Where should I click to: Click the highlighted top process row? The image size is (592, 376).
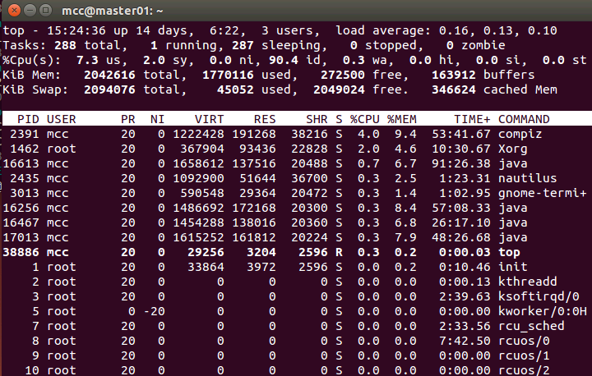(296, 252)
